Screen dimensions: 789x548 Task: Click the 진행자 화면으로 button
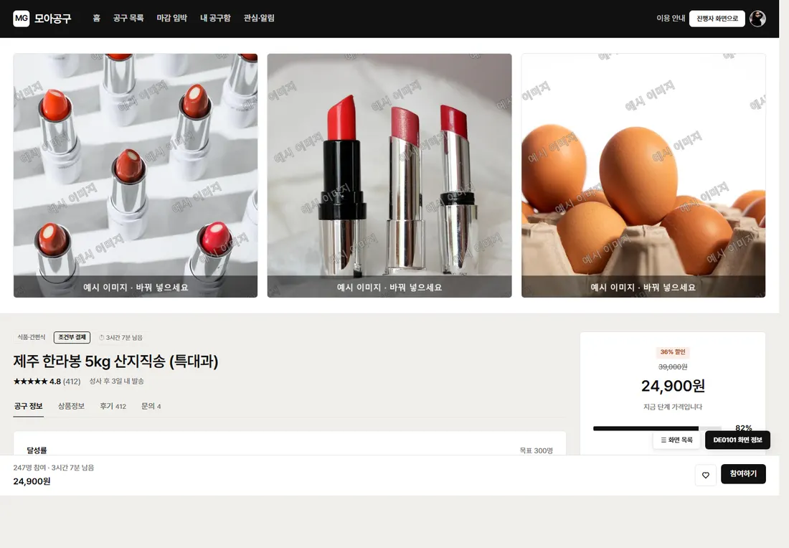(x=717, y=19)
